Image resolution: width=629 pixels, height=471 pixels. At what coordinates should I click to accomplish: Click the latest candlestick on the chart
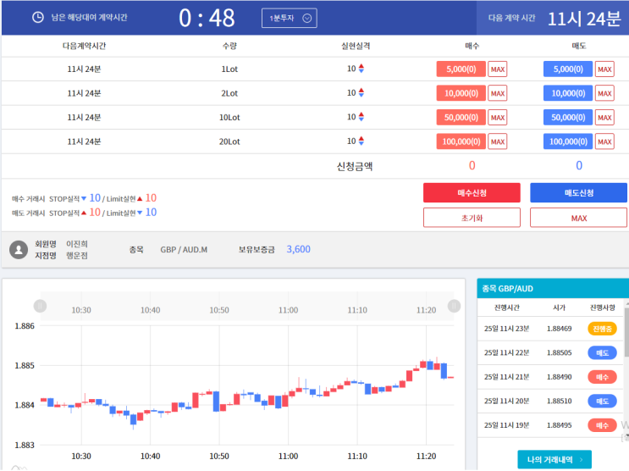pos(450,378)
